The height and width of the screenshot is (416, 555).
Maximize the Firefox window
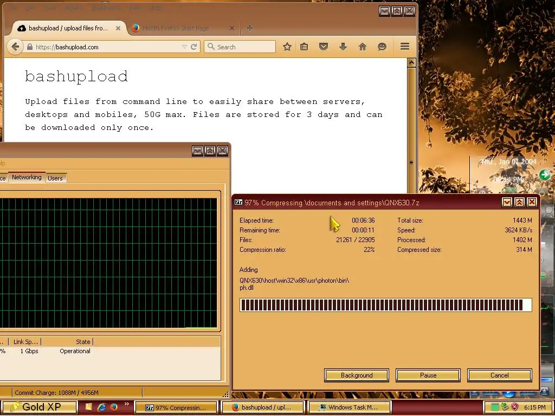coord(397,11)
